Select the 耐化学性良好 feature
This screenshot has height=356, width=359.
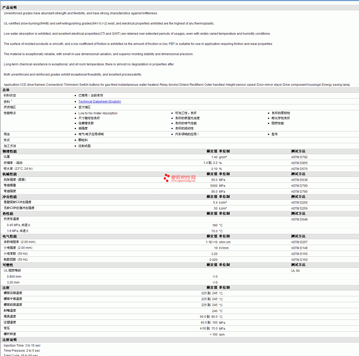pos(281,118)
